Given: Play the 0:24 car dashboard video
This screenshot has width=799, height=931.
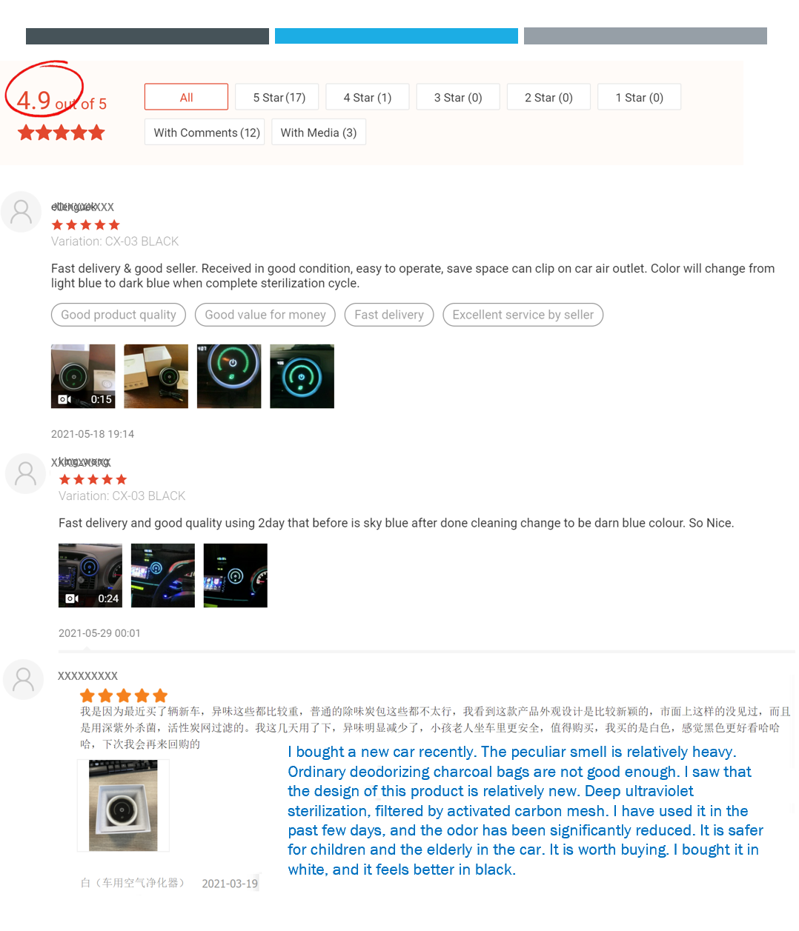Looking at the screenshot, I should tap(90, 575).
